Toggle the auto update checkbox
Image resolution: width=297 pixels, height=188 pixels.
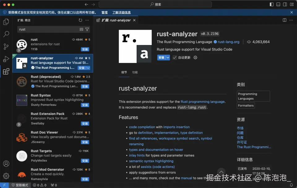(174, 57)
